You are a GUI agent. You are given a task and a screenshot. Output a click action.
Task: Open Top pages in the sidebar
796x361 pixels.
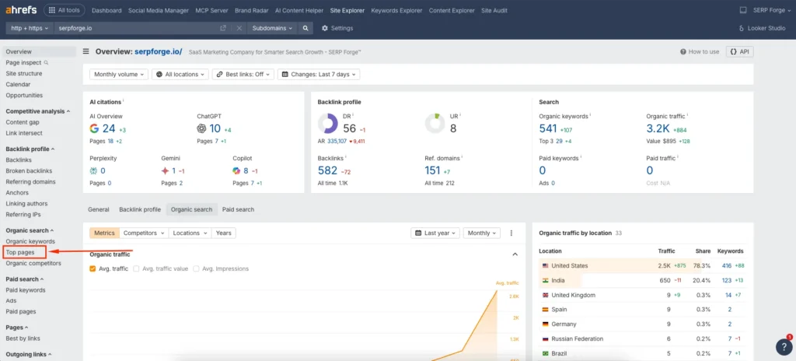[x=20, y=252]
